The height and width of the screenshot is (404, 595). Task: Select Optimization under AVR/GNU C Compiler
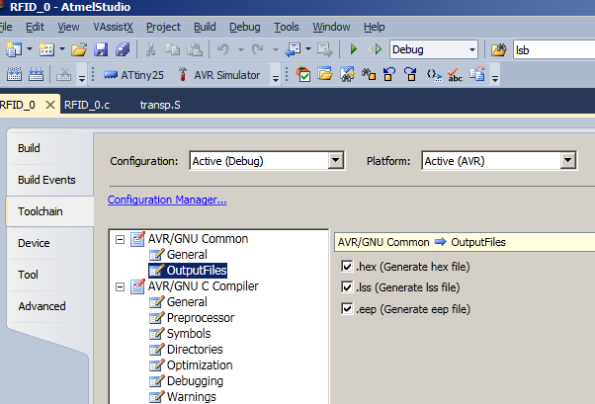(x=200, y=365)
